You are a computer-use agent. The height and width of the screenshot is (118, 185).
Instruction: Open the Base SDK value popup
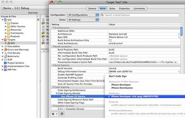pyautogui.click(x=179, y=37)
